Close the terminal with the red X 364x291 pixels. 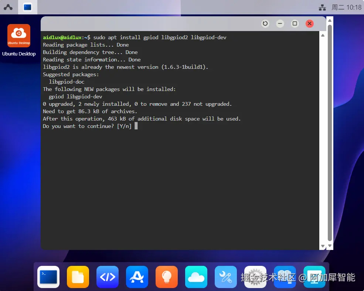pos(309,23)
